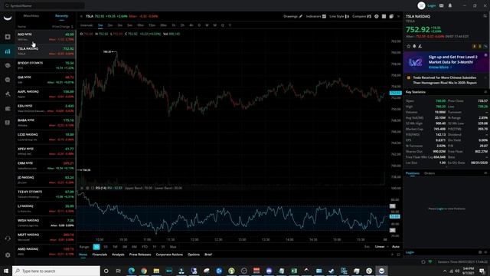This screenshot has width=490, height=276.
Task: Open the Options tab
Action: 194,255
